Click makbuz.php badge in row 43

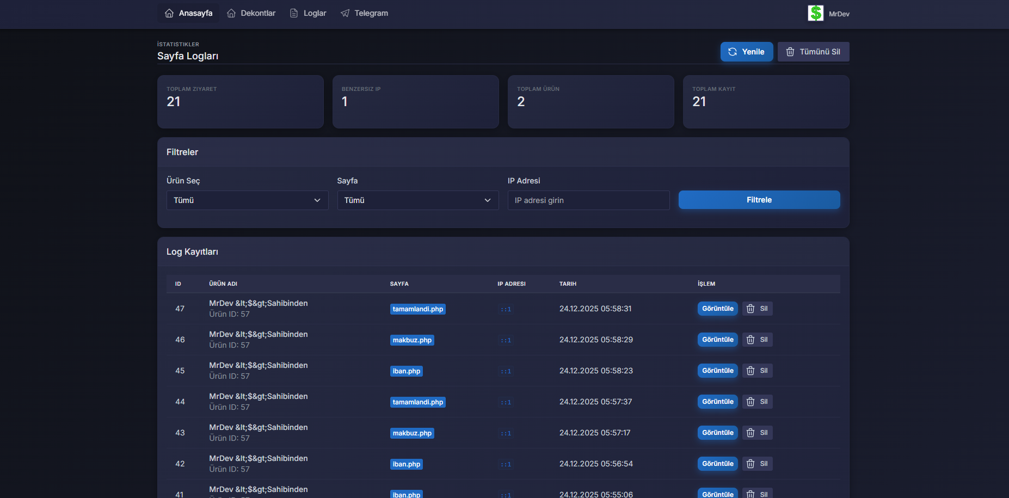tap(412, 433)
